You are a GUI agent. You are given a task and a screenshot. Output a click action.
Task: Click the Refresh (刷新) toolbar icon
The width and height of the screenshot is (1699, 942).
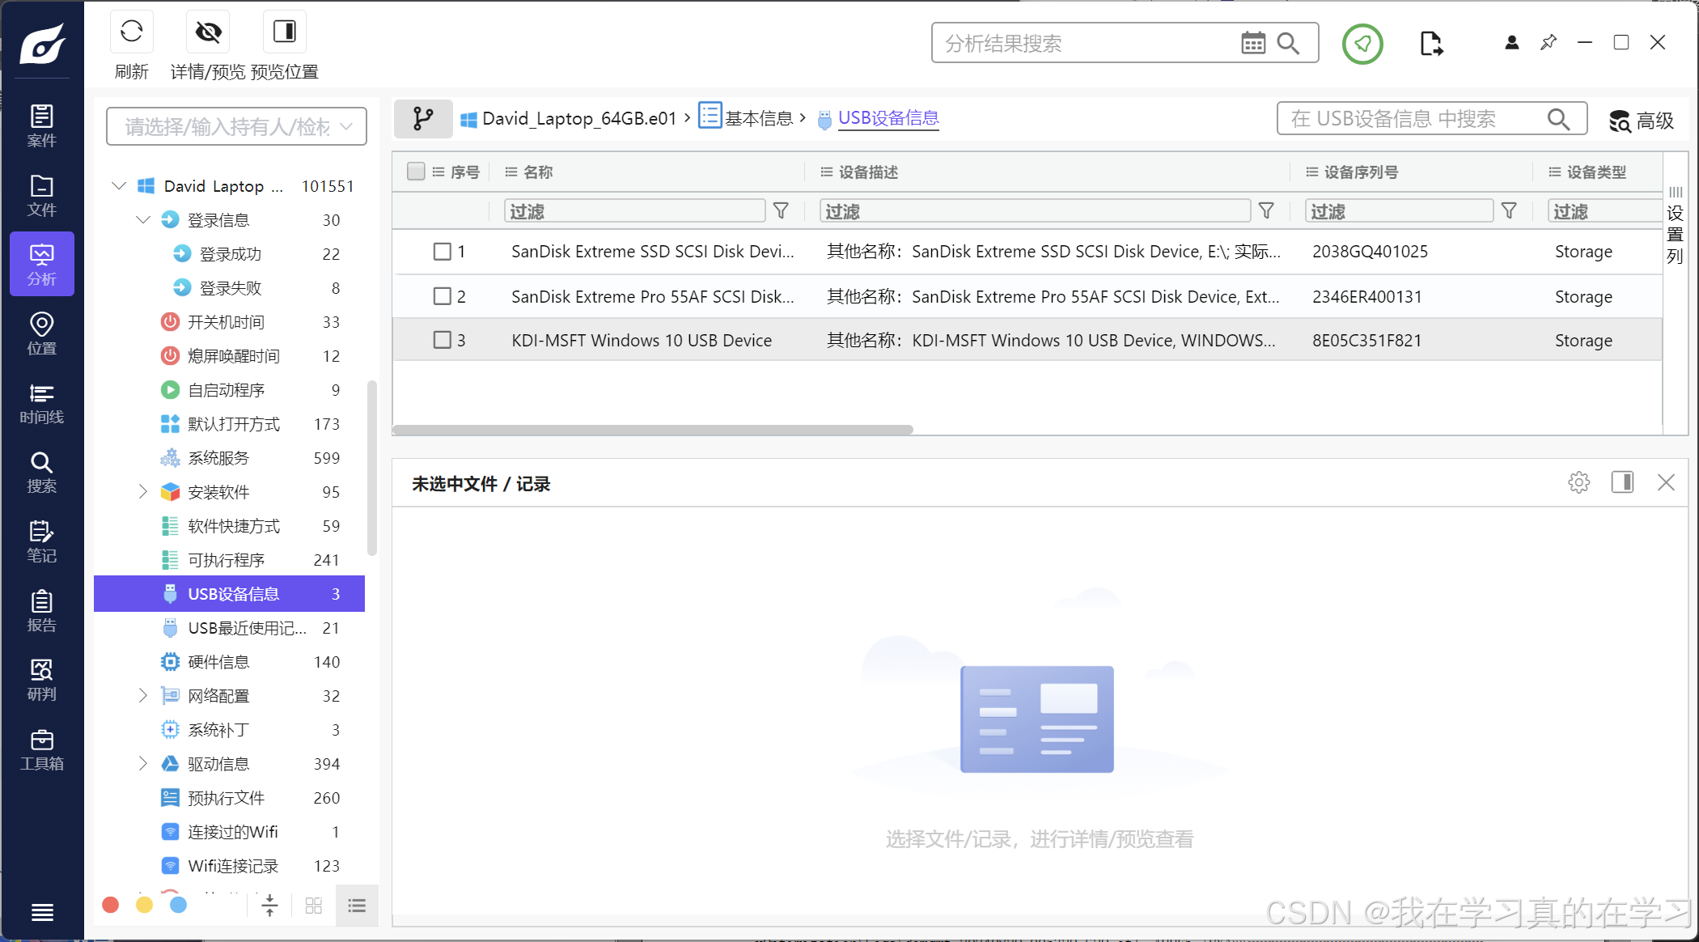click(131, 32)
